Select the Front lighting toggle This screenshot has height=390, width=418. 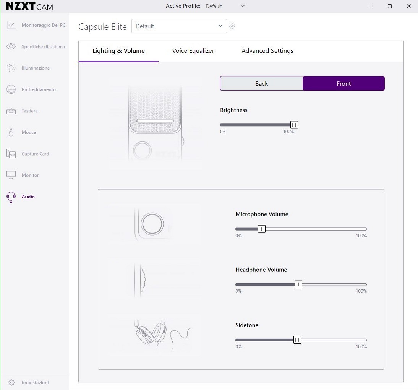[343, 84]
